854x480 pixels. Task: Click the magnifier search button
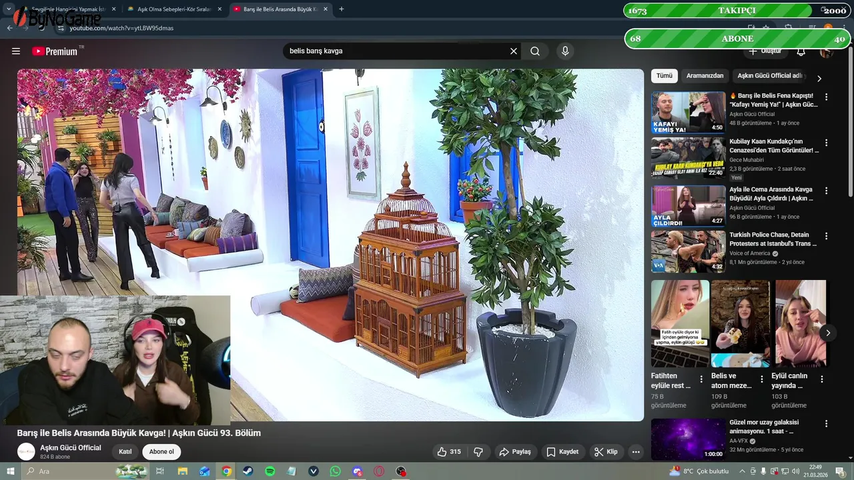pyautogui.click(x=535, y=51)
